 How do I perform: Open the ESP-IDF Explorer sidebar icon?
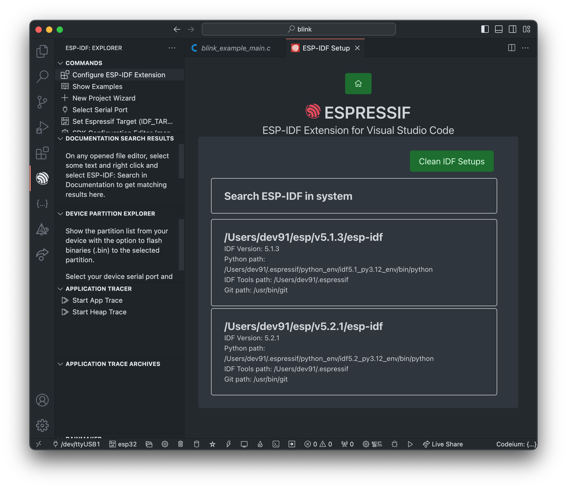(42, 178)
